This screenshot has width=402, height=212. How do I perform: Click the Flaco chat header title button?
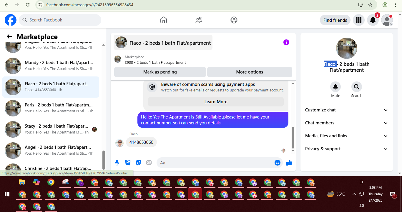click(x=163, y=43)
